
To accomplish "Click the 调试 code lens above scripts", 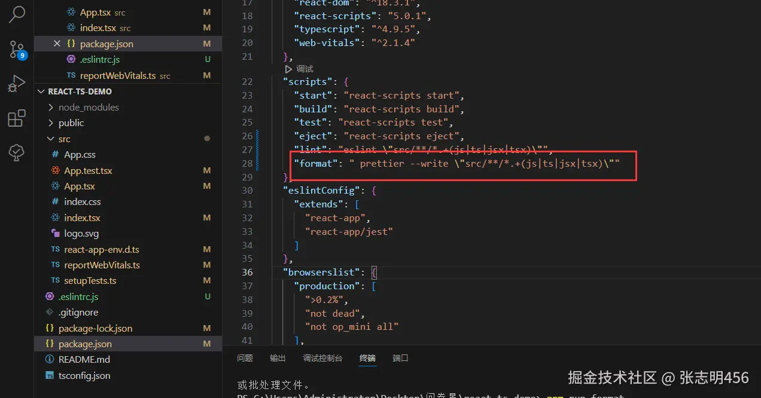I will [x=305, y=69].
